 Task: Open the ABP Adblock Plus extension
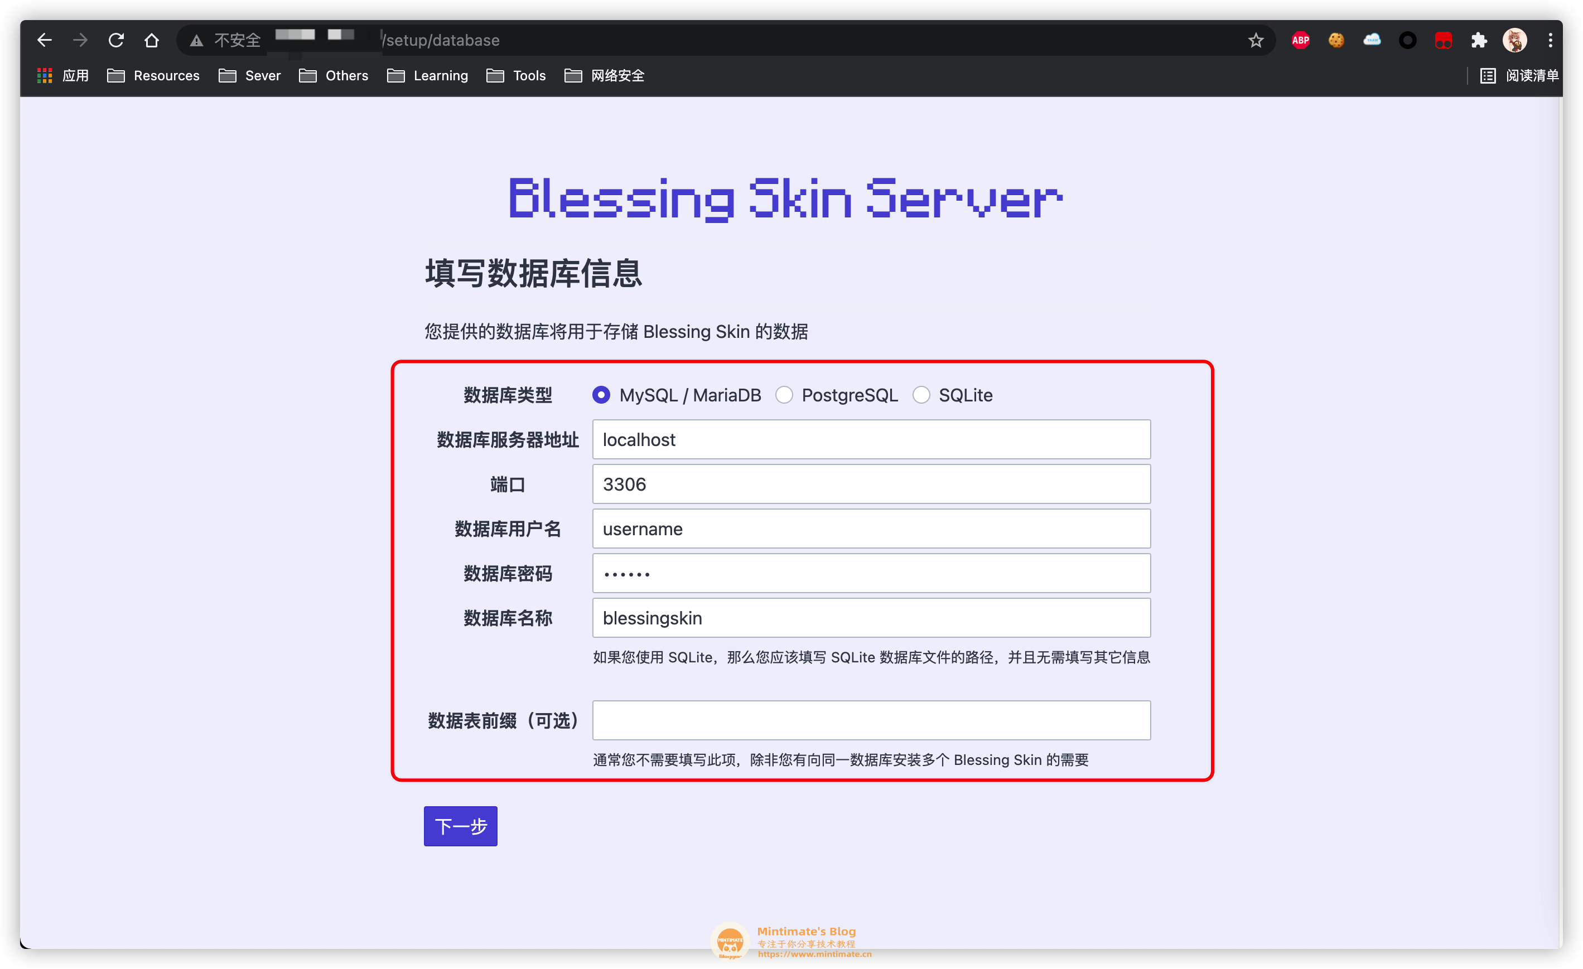1300,41
